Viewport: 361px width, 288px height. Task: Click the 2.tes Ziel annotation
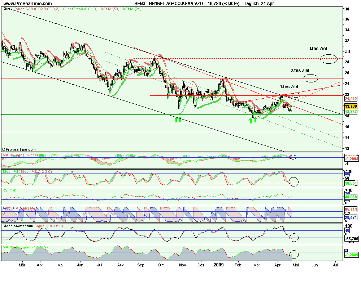[x=300, y=71]
